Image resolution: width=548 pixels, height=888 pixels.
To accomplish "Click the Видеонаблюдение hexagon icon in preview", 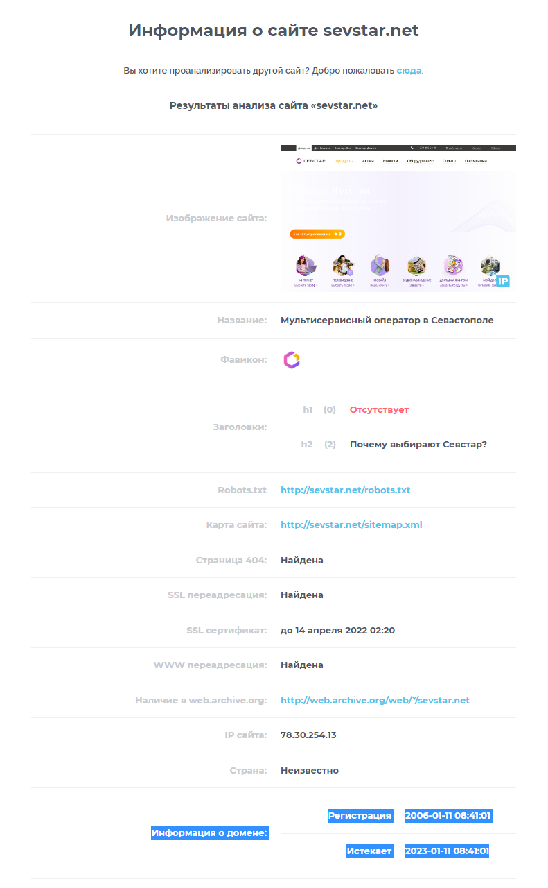I will (x=416, y=265).
